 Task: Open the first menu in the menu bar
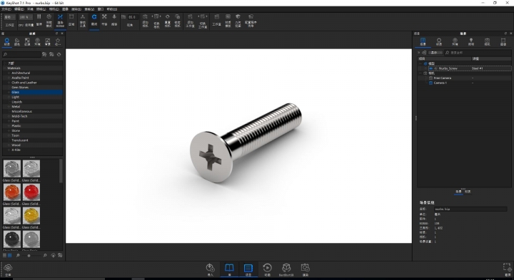coord(6,9)
